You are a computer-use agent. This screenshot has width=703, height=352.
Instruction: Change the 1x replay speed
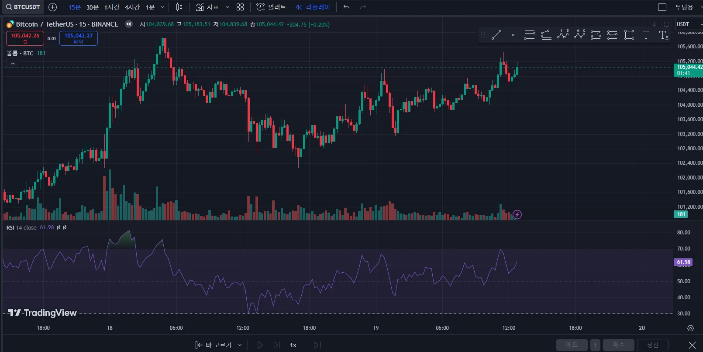click(x=293, y=345)
